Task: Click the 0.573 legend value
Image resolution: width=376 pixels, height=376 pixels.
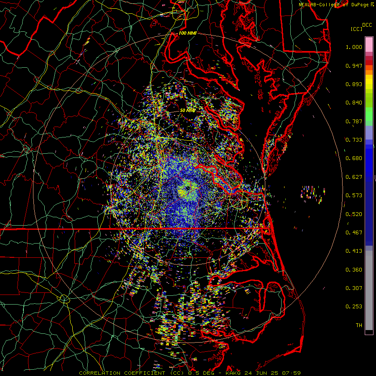Action: point(354,196)
